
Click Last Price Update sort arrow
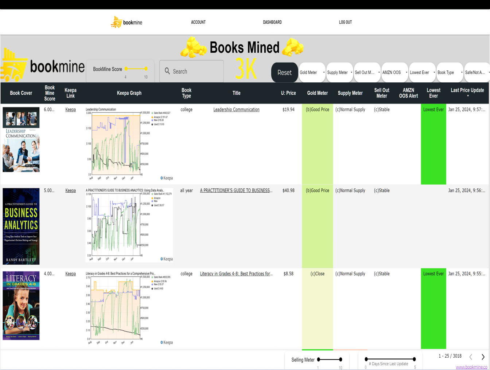[468, 96]
